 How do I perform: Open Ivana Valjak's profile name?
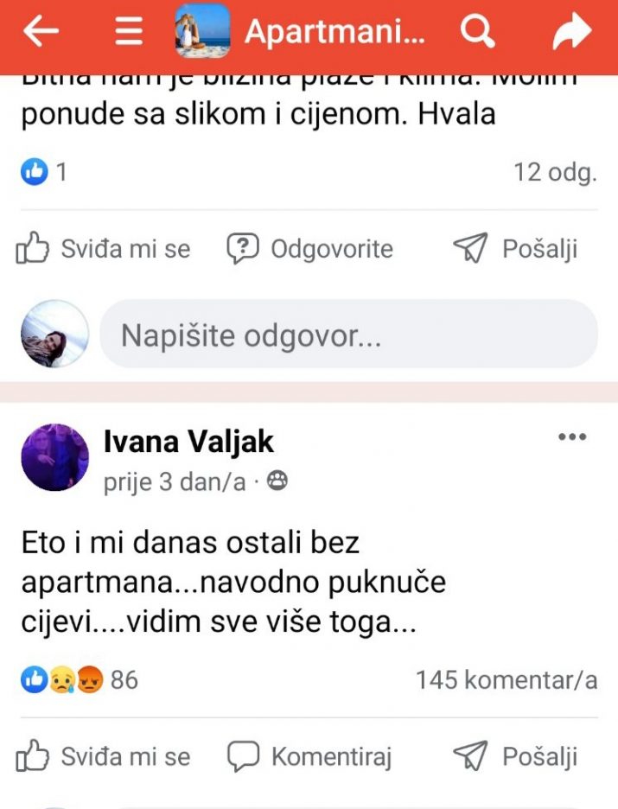click(x=188, y=442)
